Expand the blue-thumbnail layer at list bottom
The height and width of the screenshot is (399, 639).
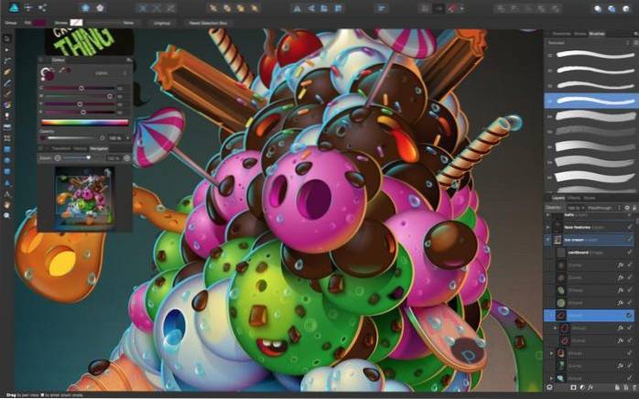551,378
